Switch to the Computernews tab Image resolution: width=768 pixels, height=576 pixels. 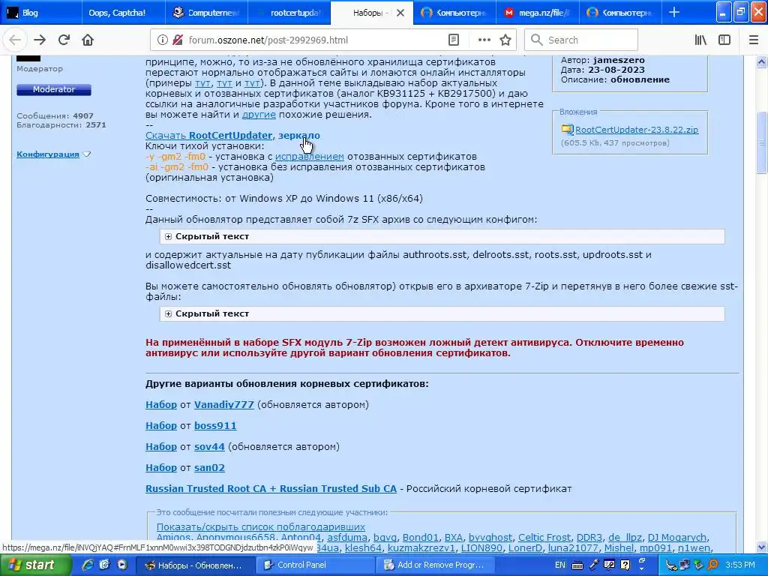click(x=207, y=13)
